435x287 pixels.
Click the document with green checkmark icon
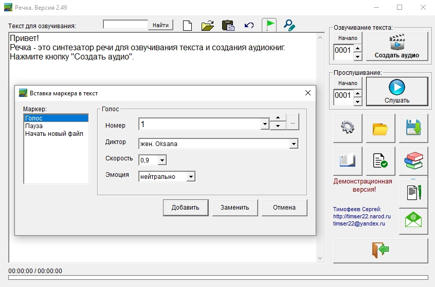(x=380, y=161)
